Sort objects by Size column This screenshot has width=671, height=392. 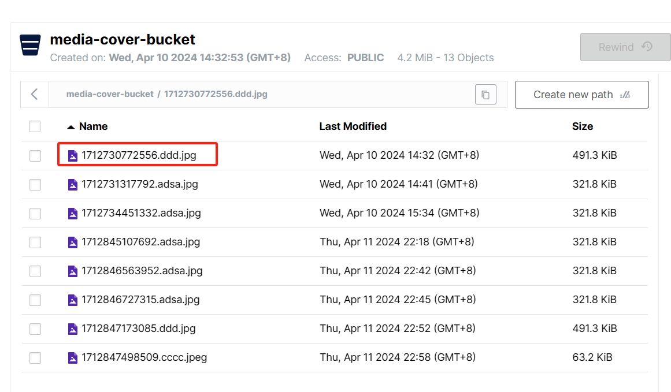(582, 126)
